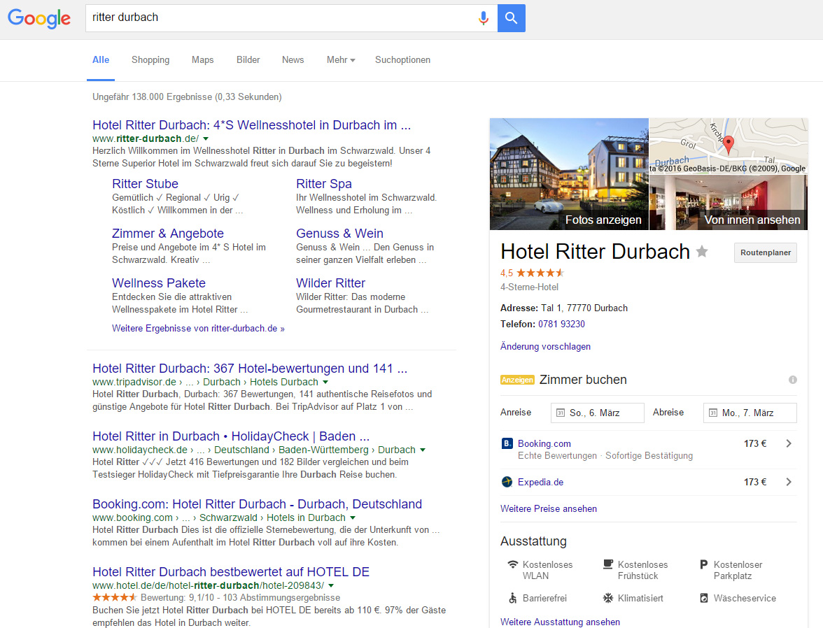Expand ritter-durbach.de result dropdown arrow
Screen dimensions: 823x628
pyautogui.click(x=206, y=139)
